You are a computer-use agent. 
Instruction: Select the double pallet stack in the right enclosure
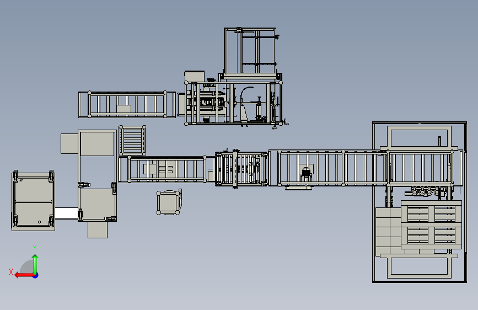[431, 225]
